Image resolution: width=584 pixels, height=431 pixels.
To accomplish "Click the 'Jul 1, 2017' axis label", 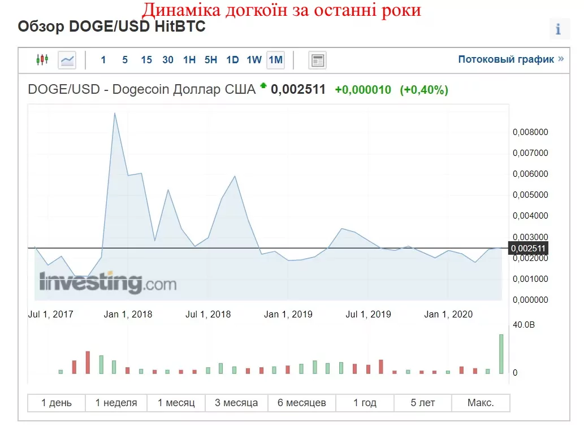I will tap(51, 314).
